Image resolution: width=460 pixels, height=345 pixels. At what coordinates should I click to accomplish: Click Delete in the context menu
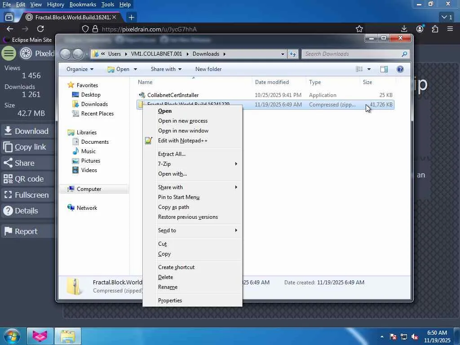(165, 277)
